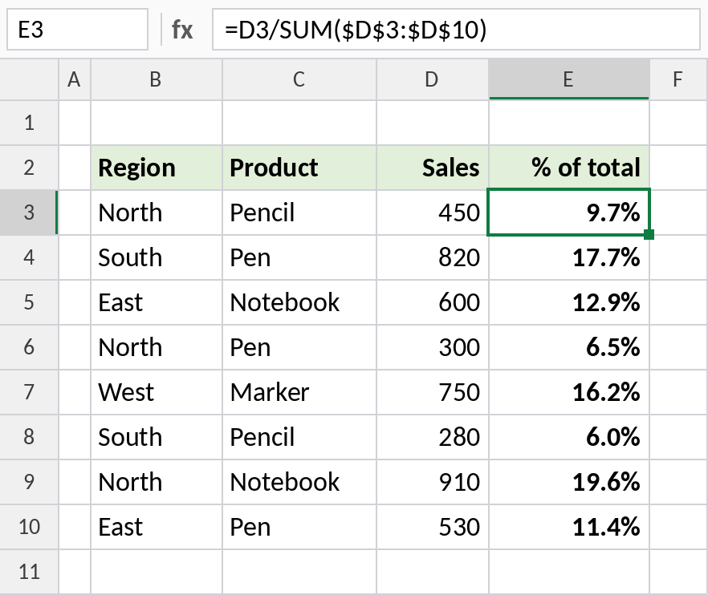708x595 pixels.
Task: Select row 6 header
Action: (x=29, y=347)
